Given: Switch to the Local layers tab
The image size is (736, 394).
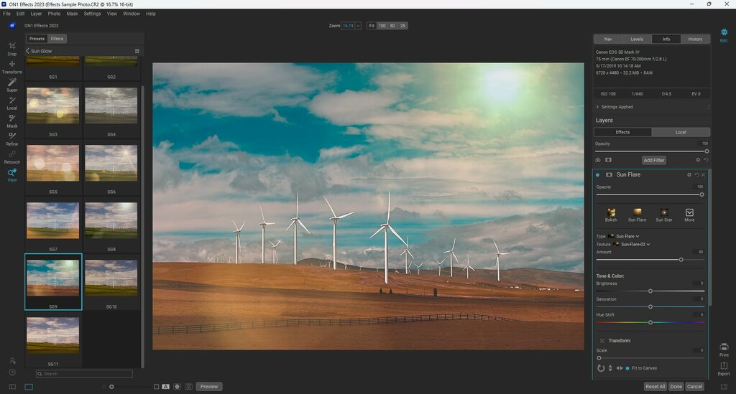Looking at the screenshot, I should coord(681,132).
